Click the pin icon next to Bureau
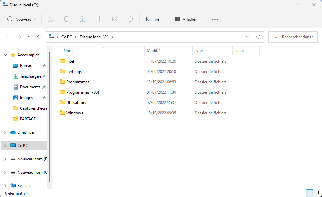322x197 pixels. (x=44, y=66)
